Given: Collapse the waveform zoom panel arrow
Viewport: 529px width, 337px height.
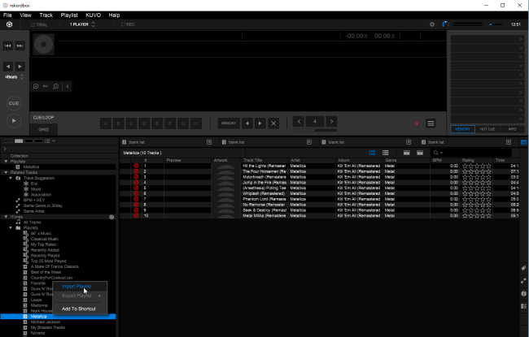Looking at the screenshot, I should 68,87.
